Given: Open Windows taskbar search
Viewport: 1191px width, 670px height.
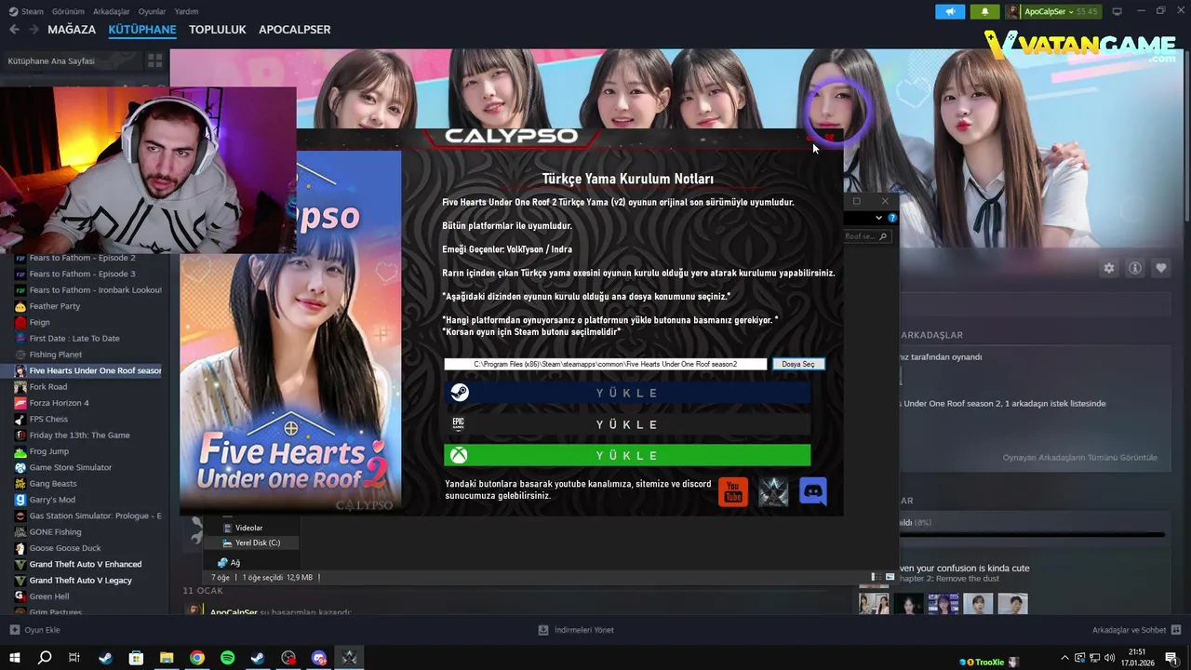Looking at the screenshot, I should click(45, 658).
